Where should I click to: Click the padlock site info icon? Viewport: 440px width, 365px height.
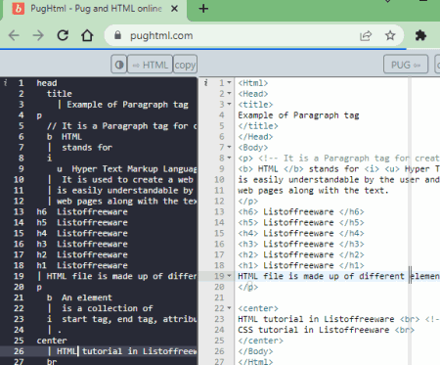118,35
